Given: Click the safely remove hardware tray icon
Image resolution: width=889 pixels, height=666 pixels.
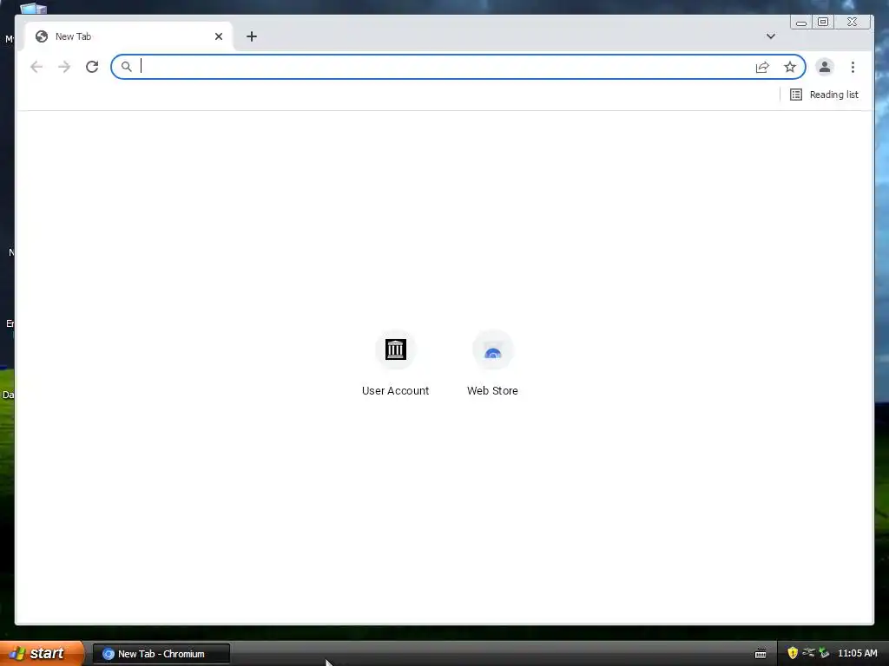Looking at the screenshot, I should coord(824,653).
